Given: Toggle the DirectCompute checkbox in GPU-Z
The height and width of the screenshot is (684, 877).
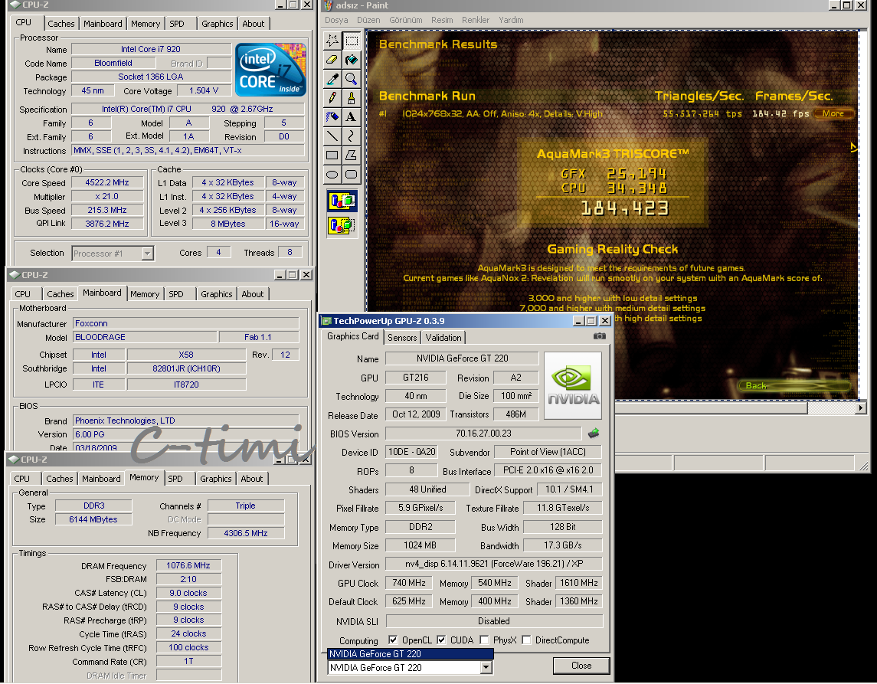Looking at the screenshot, I should coord(526,640).
